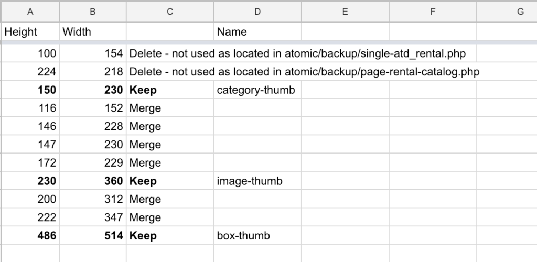This screenshot has width=537, height=262.
Task: Select column A header
Action: point(30,12)
